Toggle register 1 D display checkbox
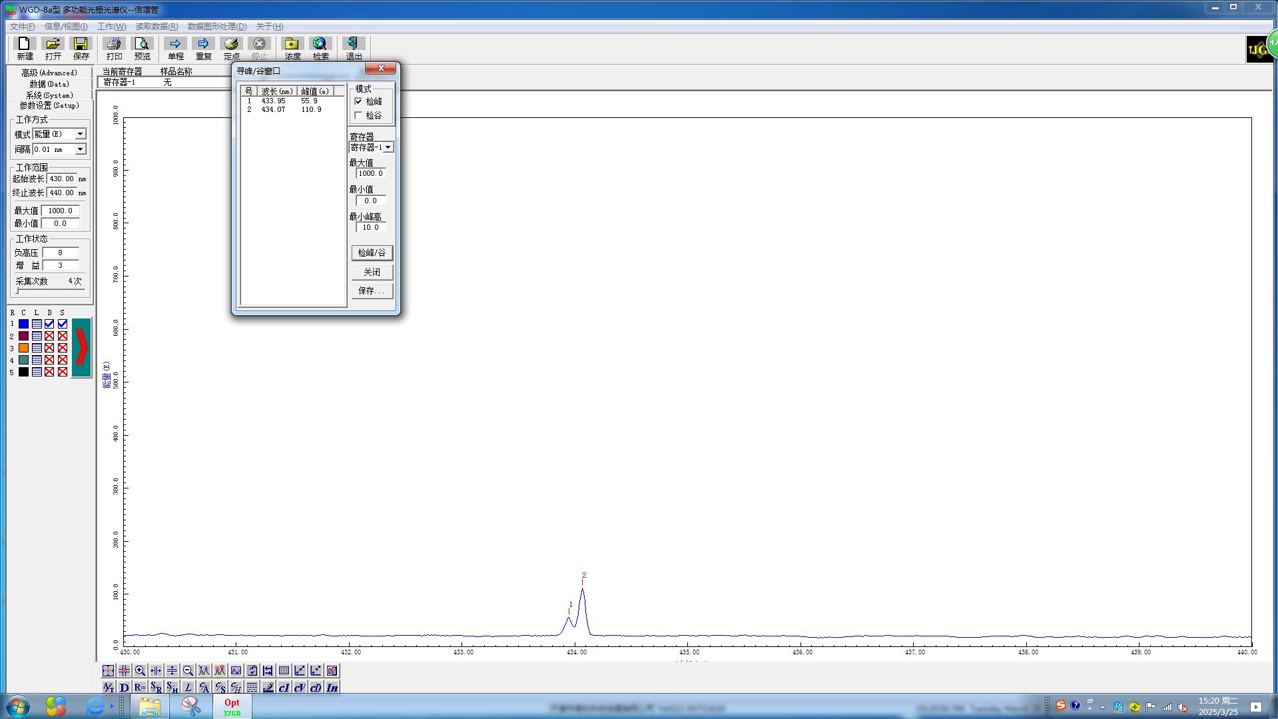 coord(49,324)
